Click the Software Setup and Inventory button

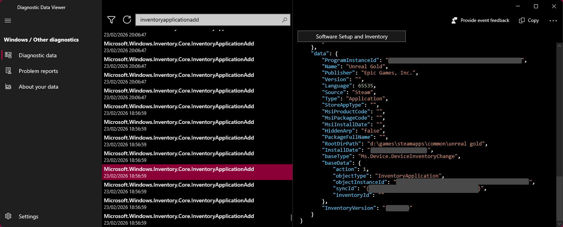click(352, 36)
